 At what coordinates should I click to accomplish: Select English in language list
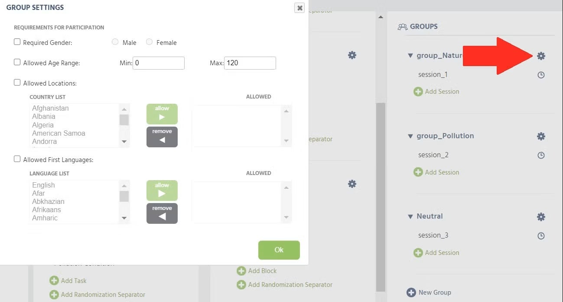(43, 185)
